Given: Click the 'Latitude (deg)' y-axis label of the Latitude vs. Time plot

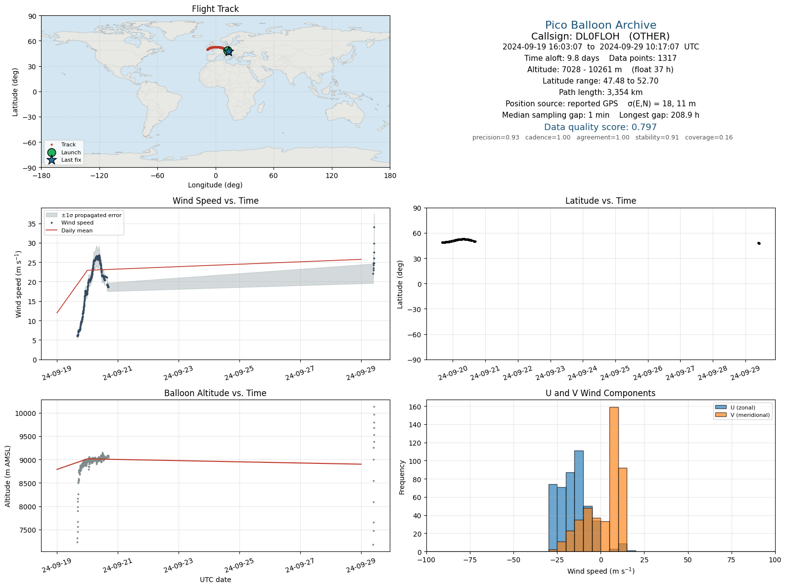Looking at the screenshot, I should coord(400,284).
